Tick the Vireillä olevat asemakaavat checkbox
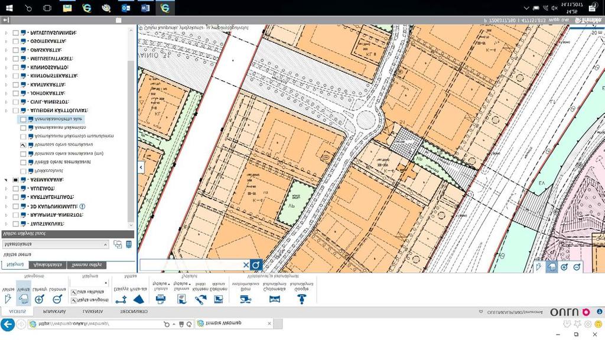The width and height of the screenshot is (605, 340). pos(23,162)
